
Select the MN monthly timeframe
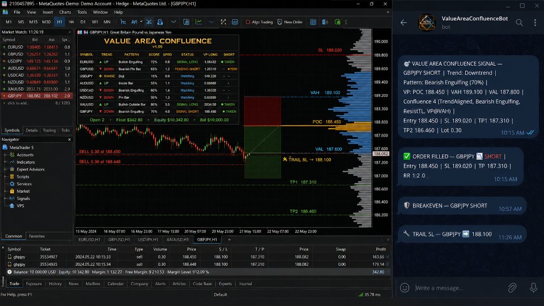click(107, 22)
